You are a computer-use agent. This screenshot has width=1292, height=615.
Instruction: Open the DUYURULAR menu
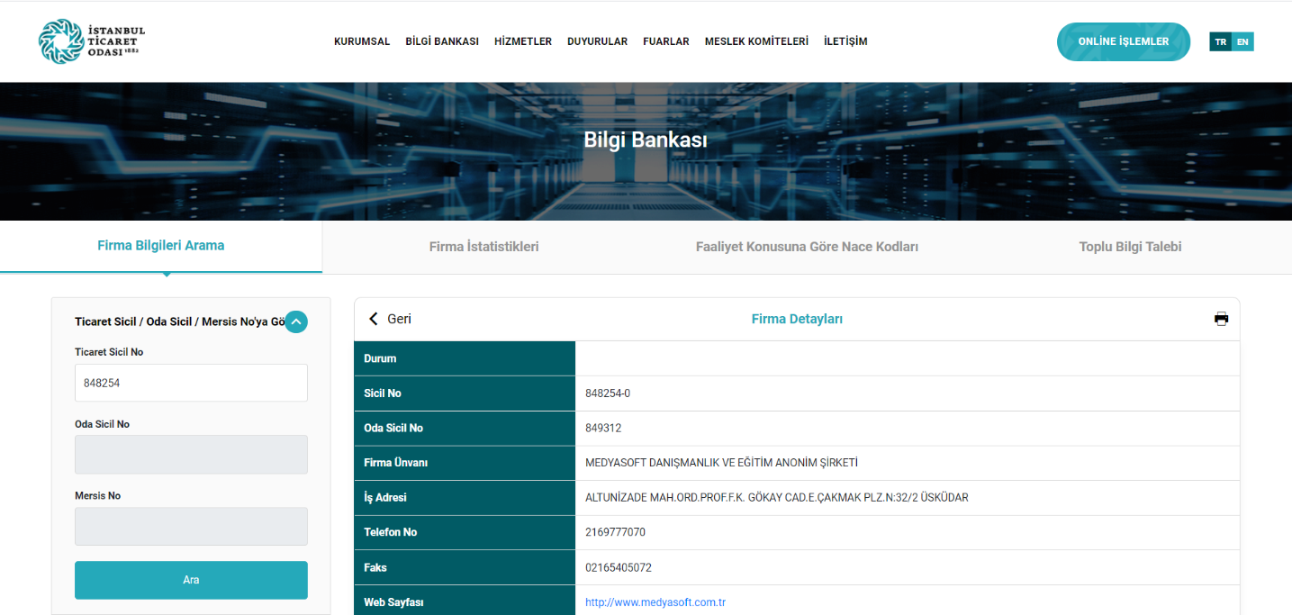click(x=597, y=41)
